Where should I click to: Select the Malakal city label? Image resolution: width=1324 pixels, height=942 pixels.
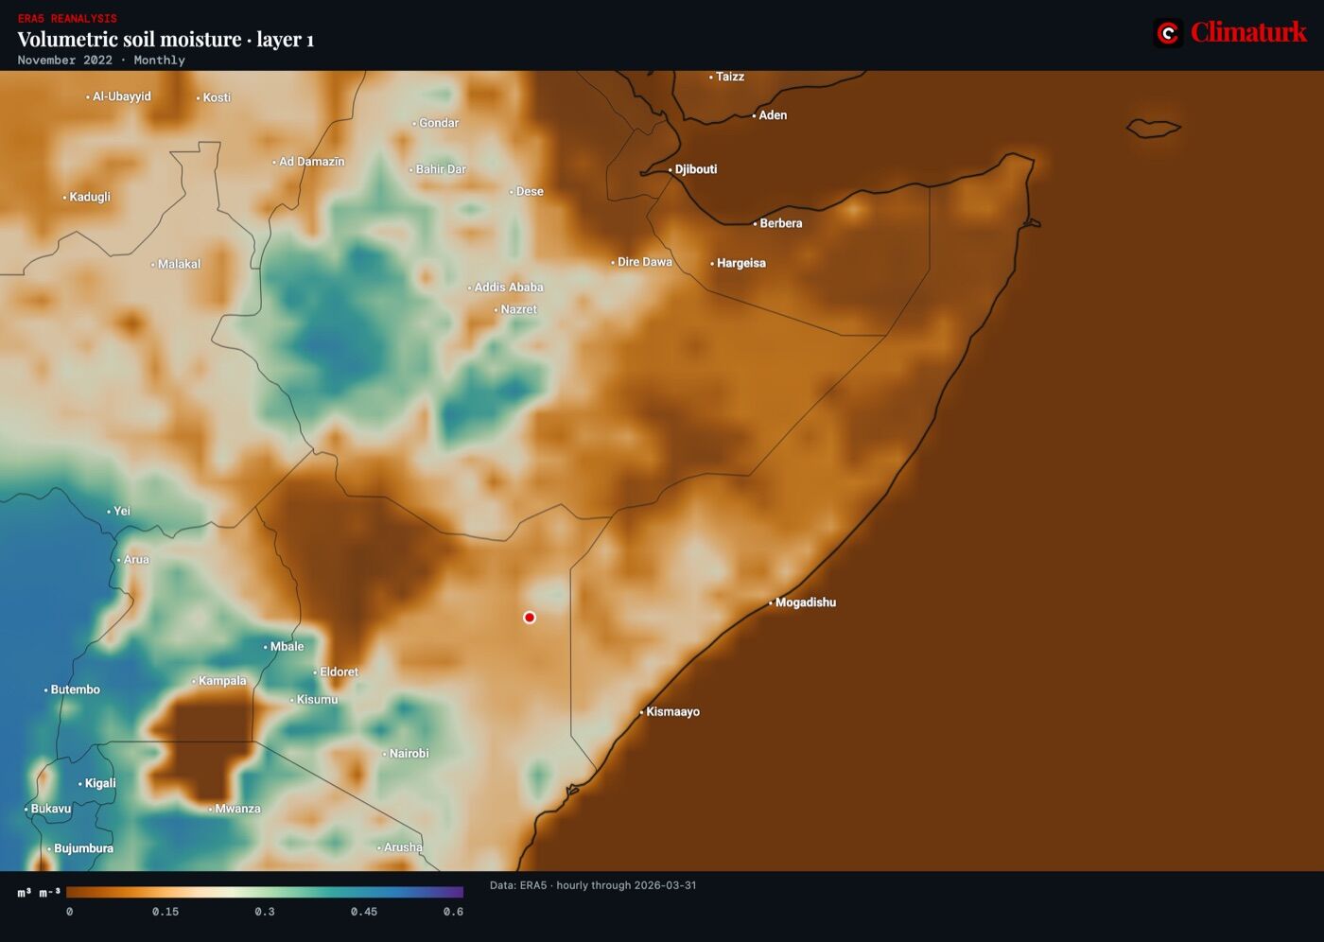179,264
